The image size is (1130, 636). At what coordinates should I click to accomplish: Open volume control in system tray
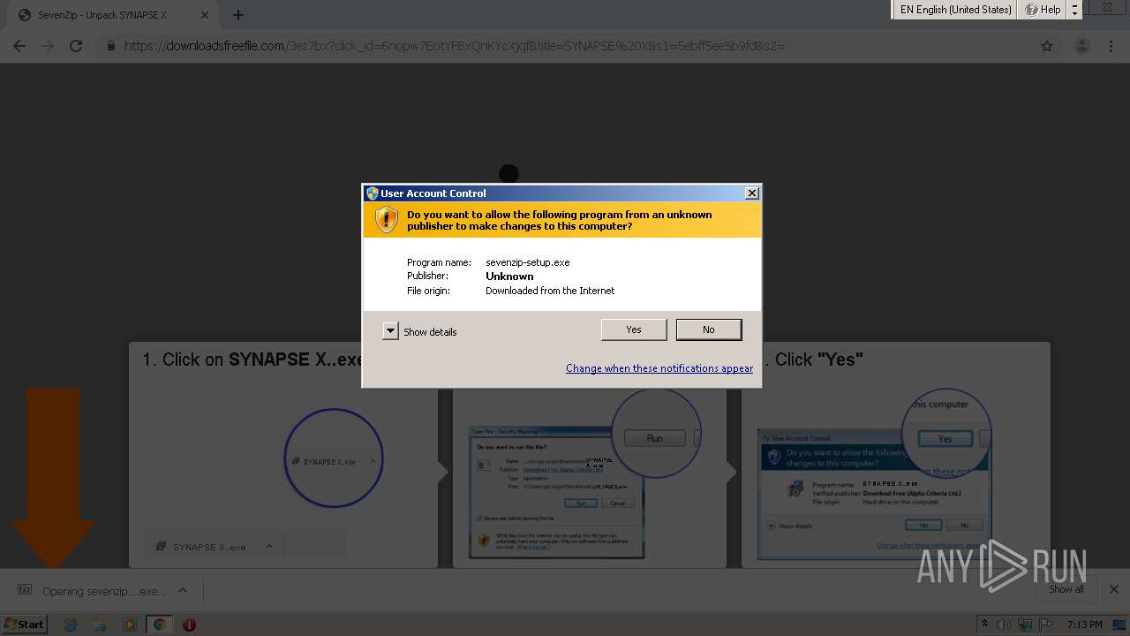coord(1004,625)
